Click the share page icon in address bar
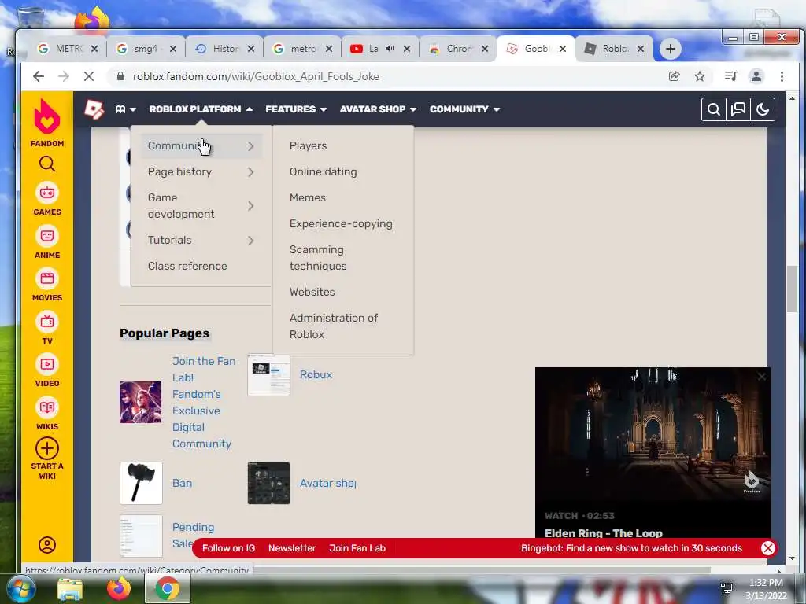806x604 pixels. (674, 76)
